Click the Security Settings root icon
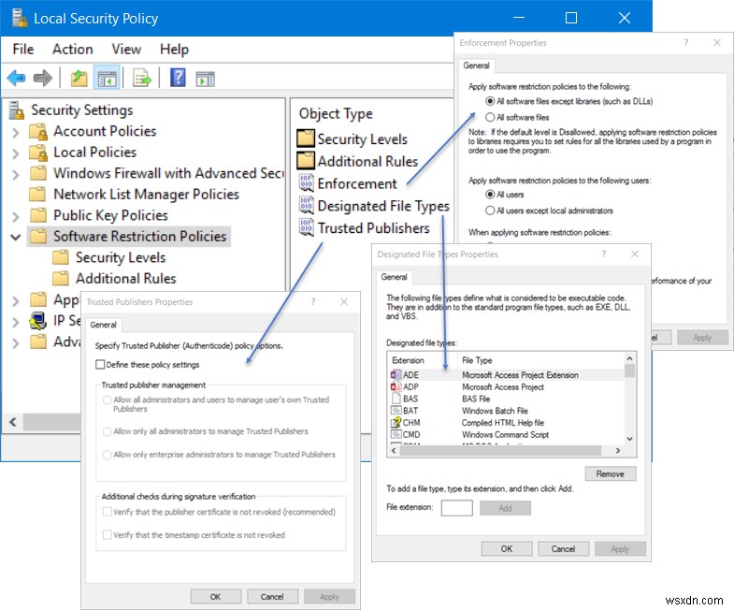 [x=17, y=110]
